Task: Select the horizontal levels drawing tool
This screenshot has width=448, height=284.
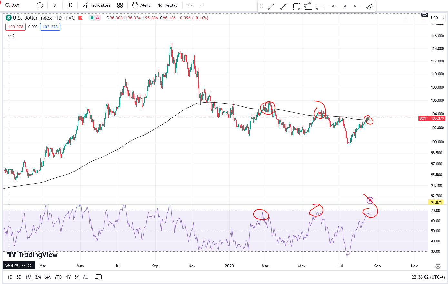Action: pos(321,6)
